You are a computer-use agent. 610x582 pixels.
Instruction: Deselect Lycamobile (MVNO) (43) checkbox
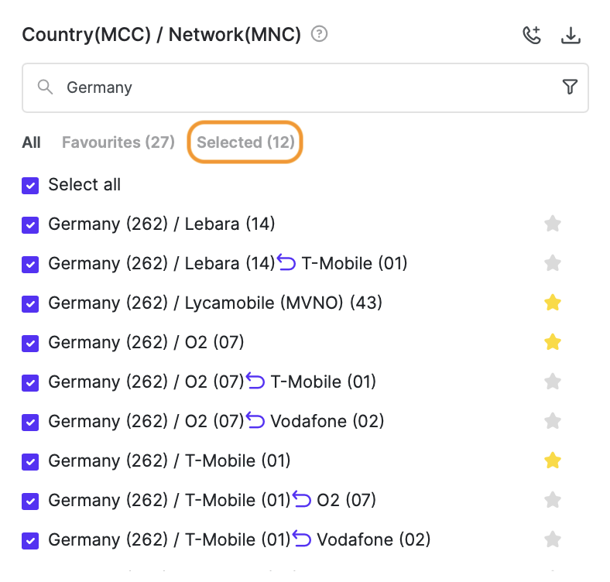coord(30,304)
